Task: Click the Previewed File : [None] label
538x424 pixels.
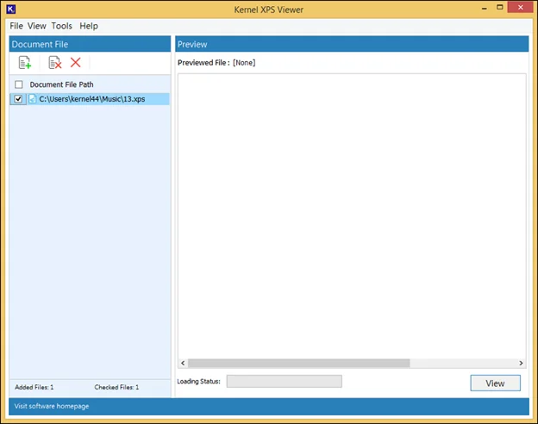Action: click(x=216, y=63)
